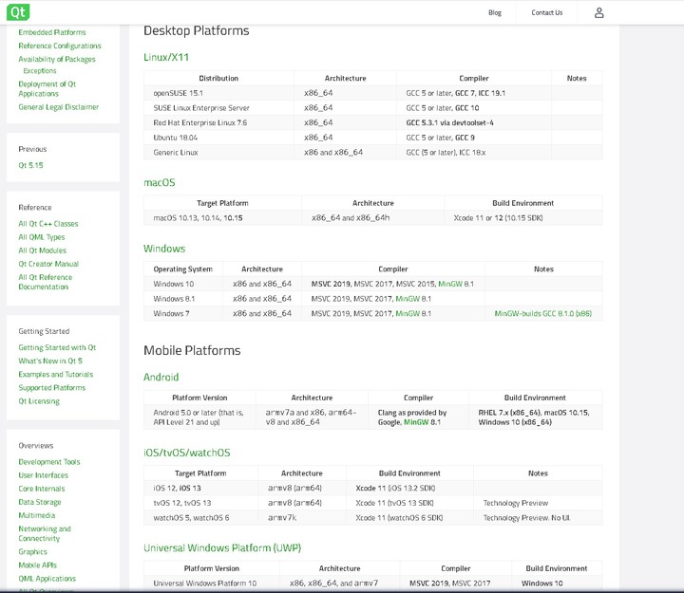This screenshot has width=684, height=593.
Task: Open Deployment of Qt Applications link
Action: tap(47, 89)
